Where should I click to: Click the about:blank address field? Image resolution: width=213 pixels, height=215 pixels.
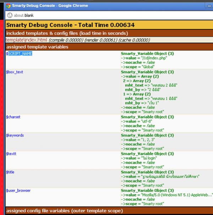[110, 15]
